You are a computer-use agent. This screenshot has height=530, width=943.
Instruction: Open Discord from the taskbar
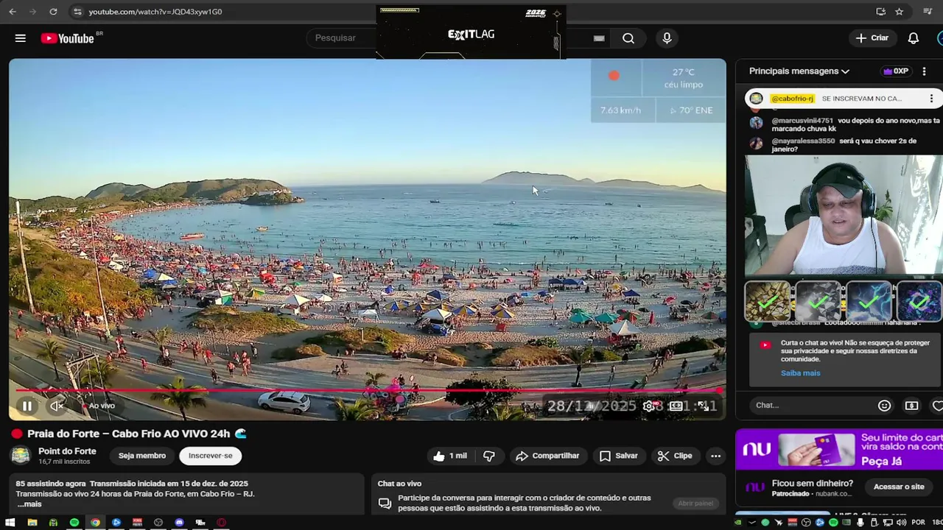pyautogui.click(x=179, y=523)
